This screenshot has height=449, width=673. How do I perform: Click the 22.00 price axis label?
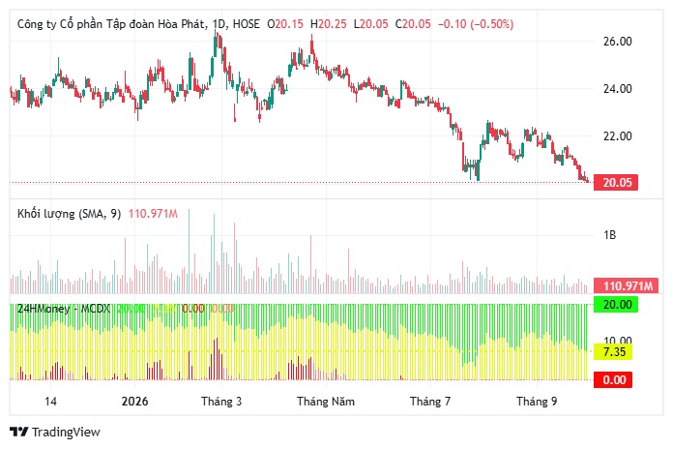tap(618, 136)
